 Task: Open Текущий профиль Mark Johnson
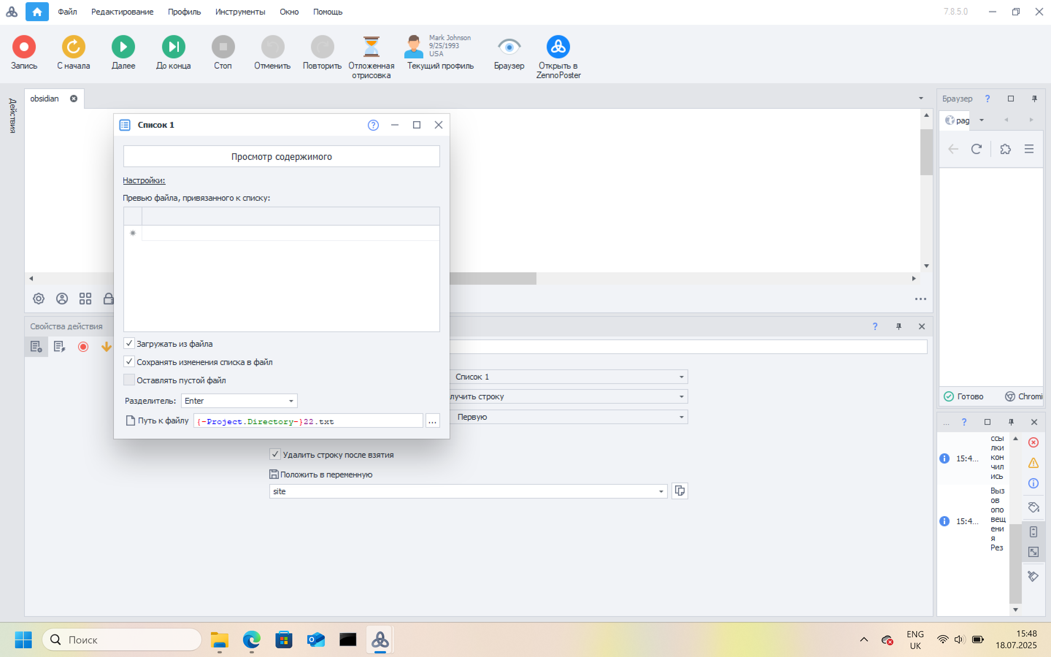(x=439, y=52)
